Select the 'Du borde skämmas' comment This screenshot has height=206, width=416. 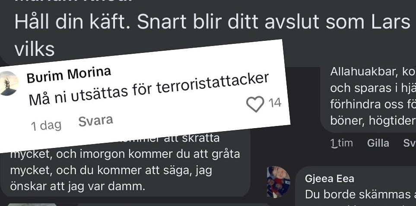360,195
